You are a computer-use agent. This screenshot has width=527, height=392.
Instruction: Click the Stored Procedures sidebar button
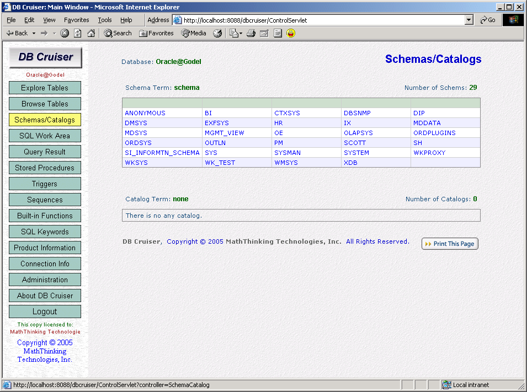click(45, 168)
